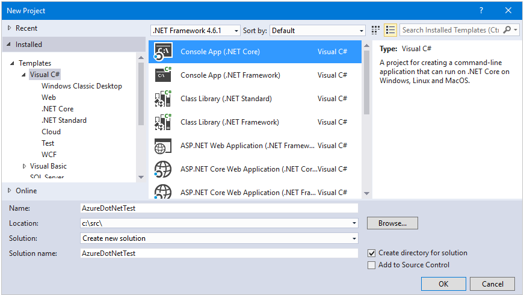Image resolution: width=524 pixels, height=295 pixels.
Task: Select Windows Classic Desktop category
Action: pos(82,86)
